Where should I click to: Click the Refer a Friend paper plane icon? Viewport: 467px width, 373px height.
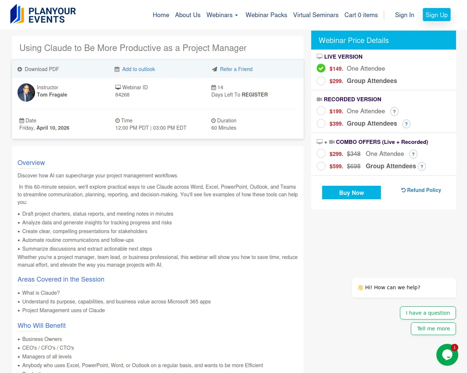pos(215,69)
